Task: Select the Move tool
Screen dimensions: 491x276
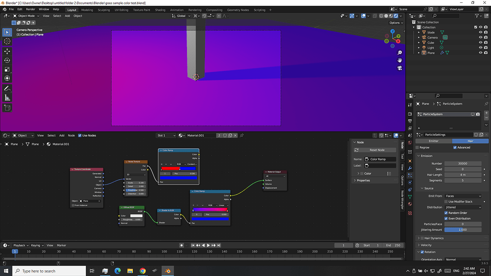Action: click(7, 51)
